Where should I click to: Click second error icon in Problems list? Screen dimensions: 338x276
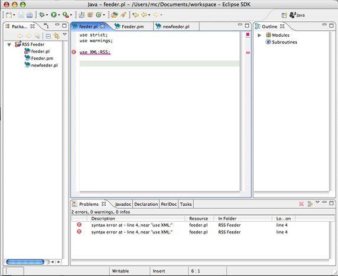[x=79, y=231]
